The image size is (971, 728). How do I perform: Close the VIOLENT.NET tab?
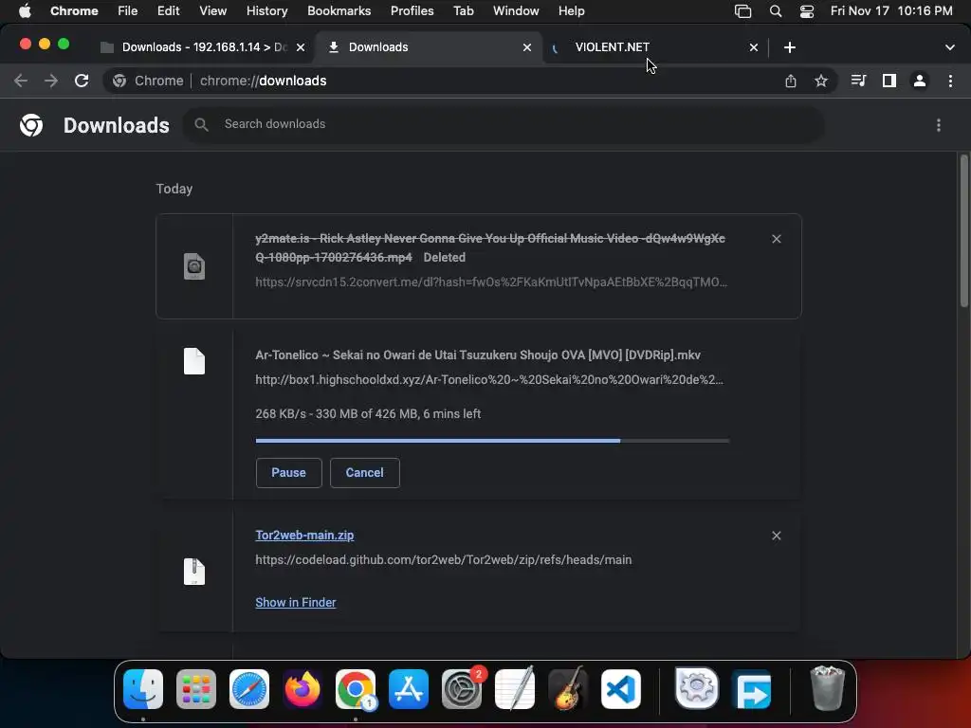tap(754, 47)
